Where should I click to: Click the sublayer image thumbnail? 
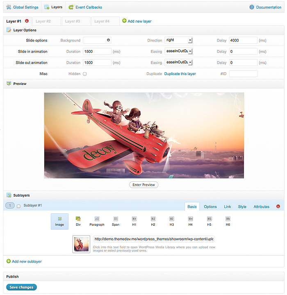click(81, 244)
